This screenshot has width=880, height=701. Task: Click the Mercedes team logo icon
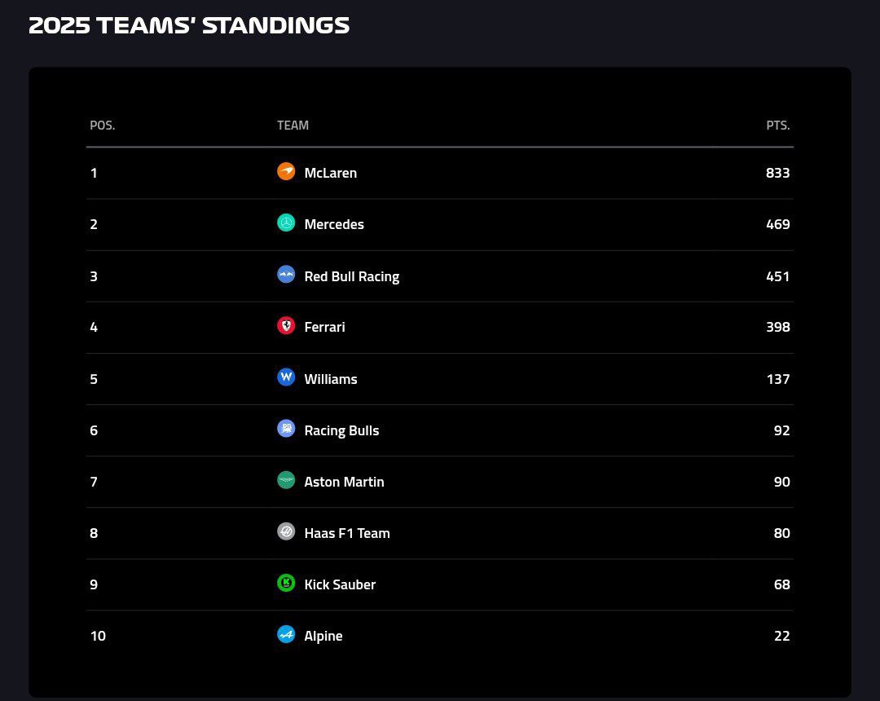[286, 223]
